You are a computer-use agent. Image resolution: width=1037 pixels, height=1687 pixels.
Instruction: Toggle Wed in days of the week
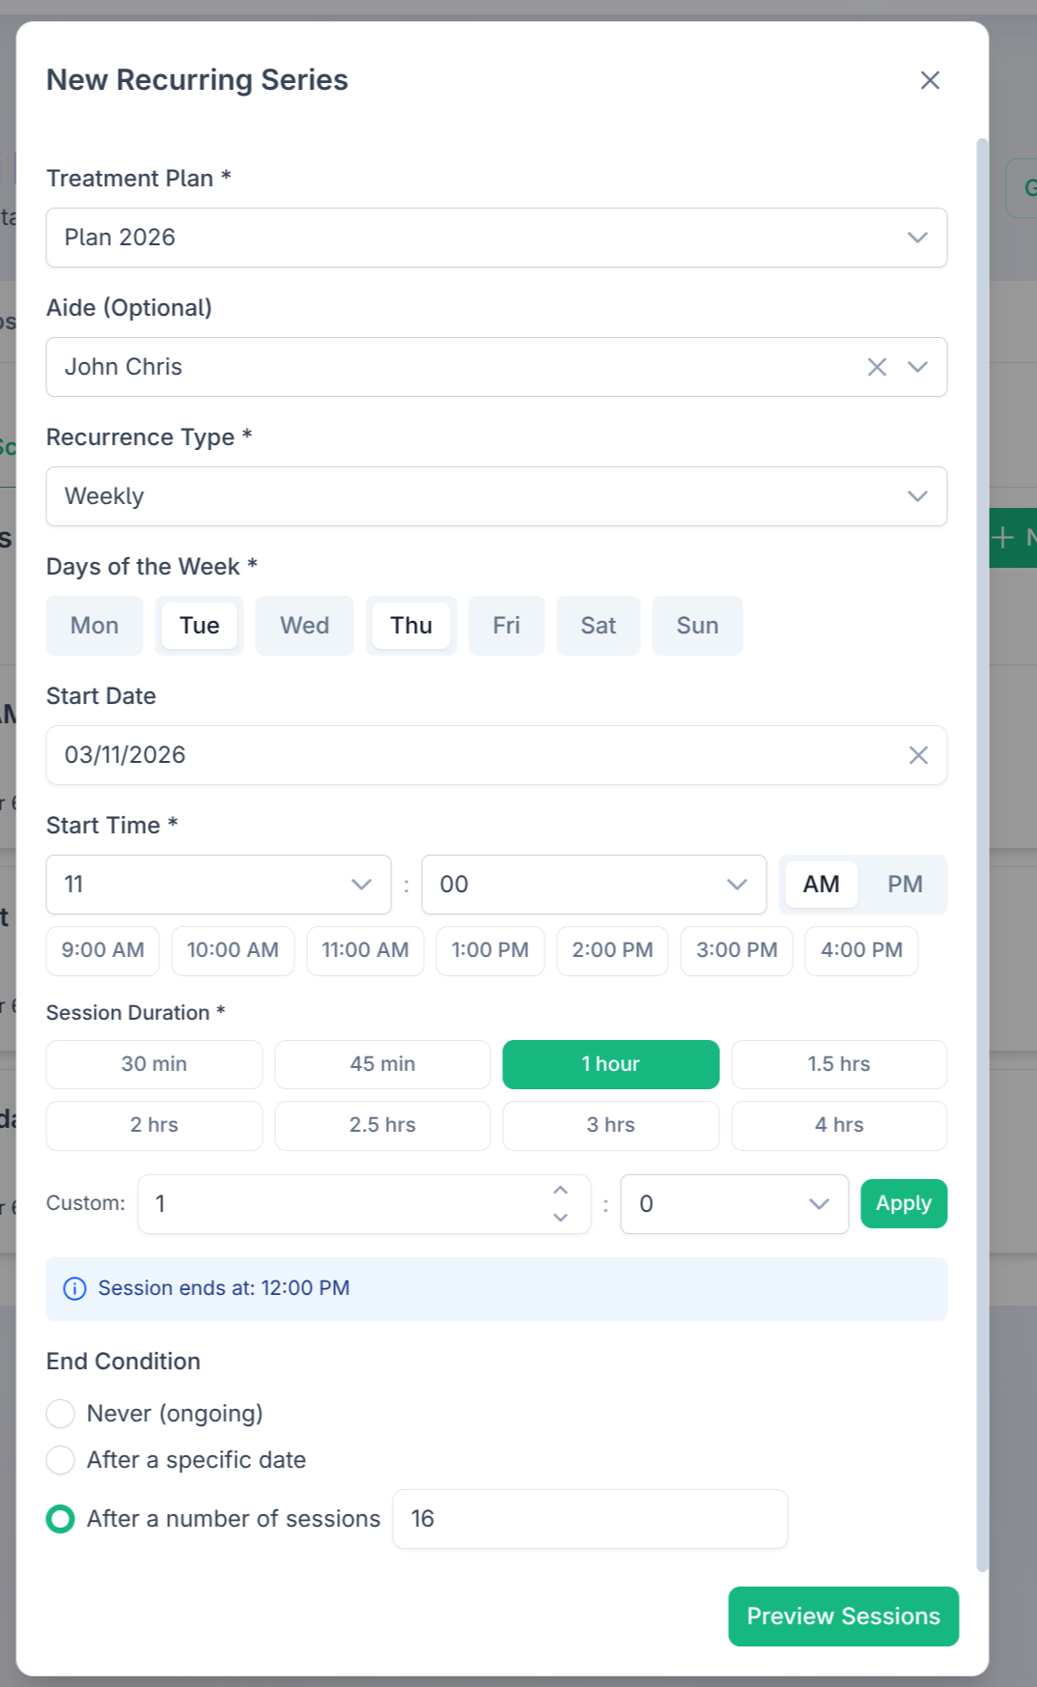click(x=304, y=626)
